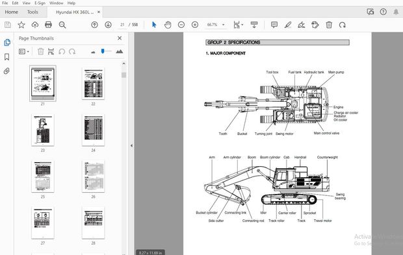Select page 27 thumbnail
Image resolution: width=403 pixels, height=255 pixels.
pyautogui.click(x=43, y=223)
